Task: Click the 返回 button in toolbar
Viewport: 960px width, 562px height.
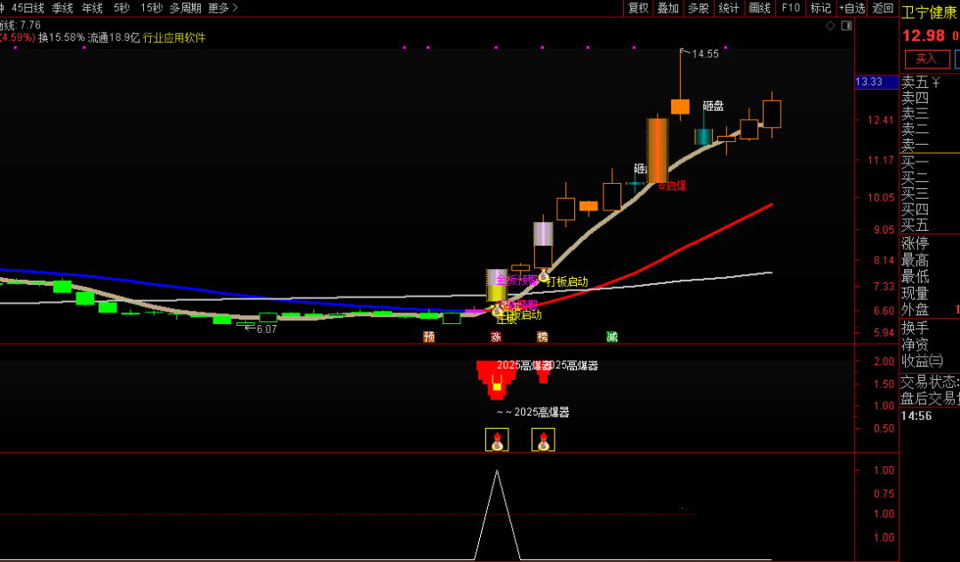Action: [883, 8]
